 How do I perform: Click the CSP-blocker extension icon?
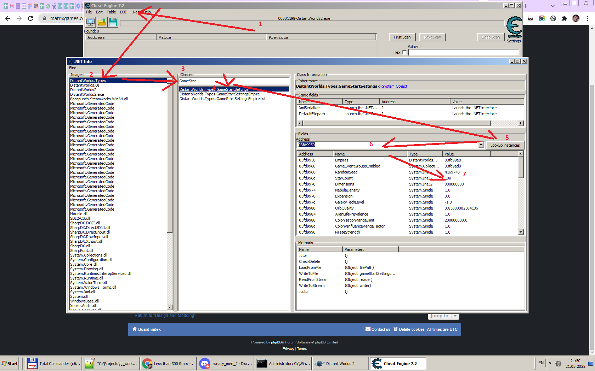click(x=553, y=18)
